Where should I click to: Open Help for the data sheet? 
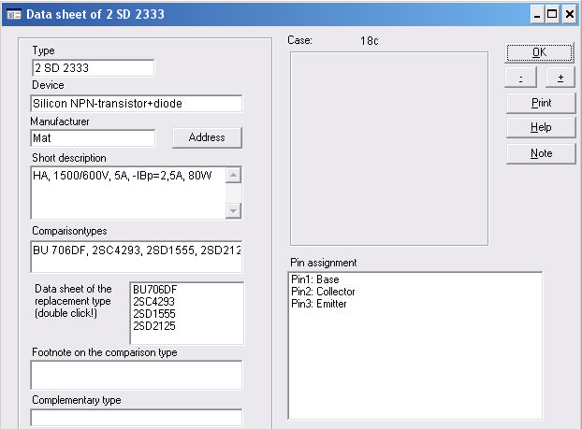click(541, 127)
